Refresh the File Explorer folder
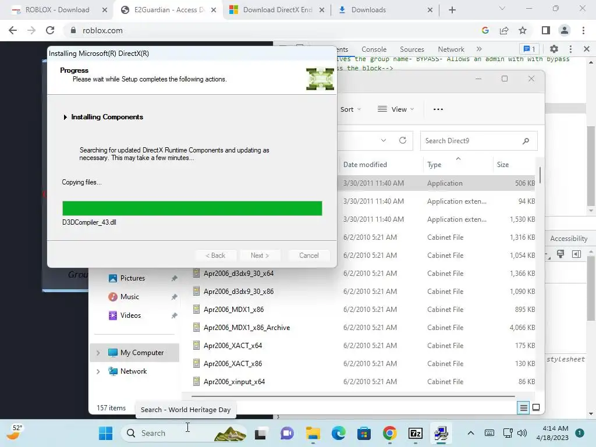The width and height of the screenshot is (596, 447). [403, 140]
